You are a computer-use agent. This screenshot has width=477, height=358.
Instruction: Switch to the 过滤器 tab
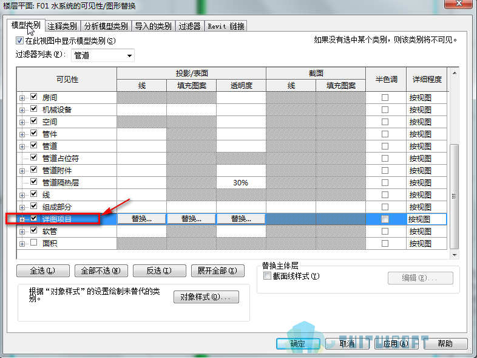(189, 26)
